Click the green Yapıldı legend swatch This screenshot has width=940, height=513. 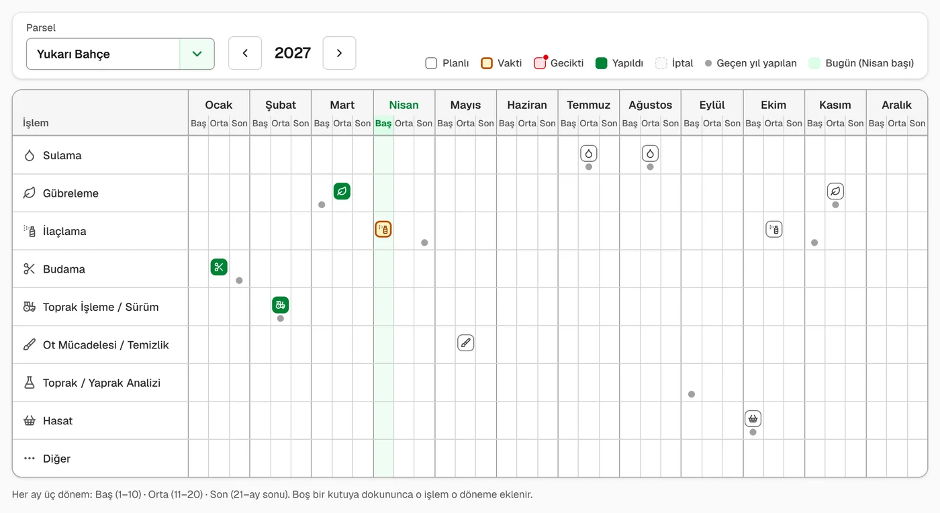[x=602, y=63]
